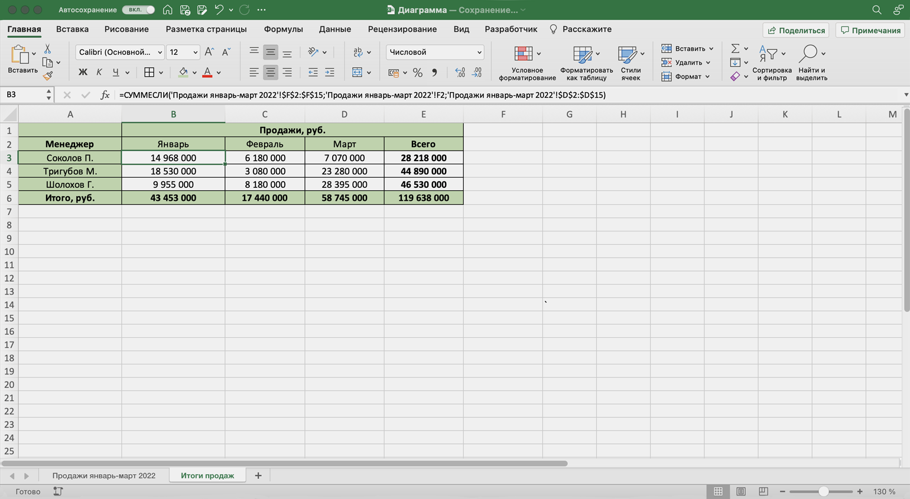The height and width of the screenshot is (499, 910).
Task: Toggle italic (К) formatting
Action: coord(99,73)
